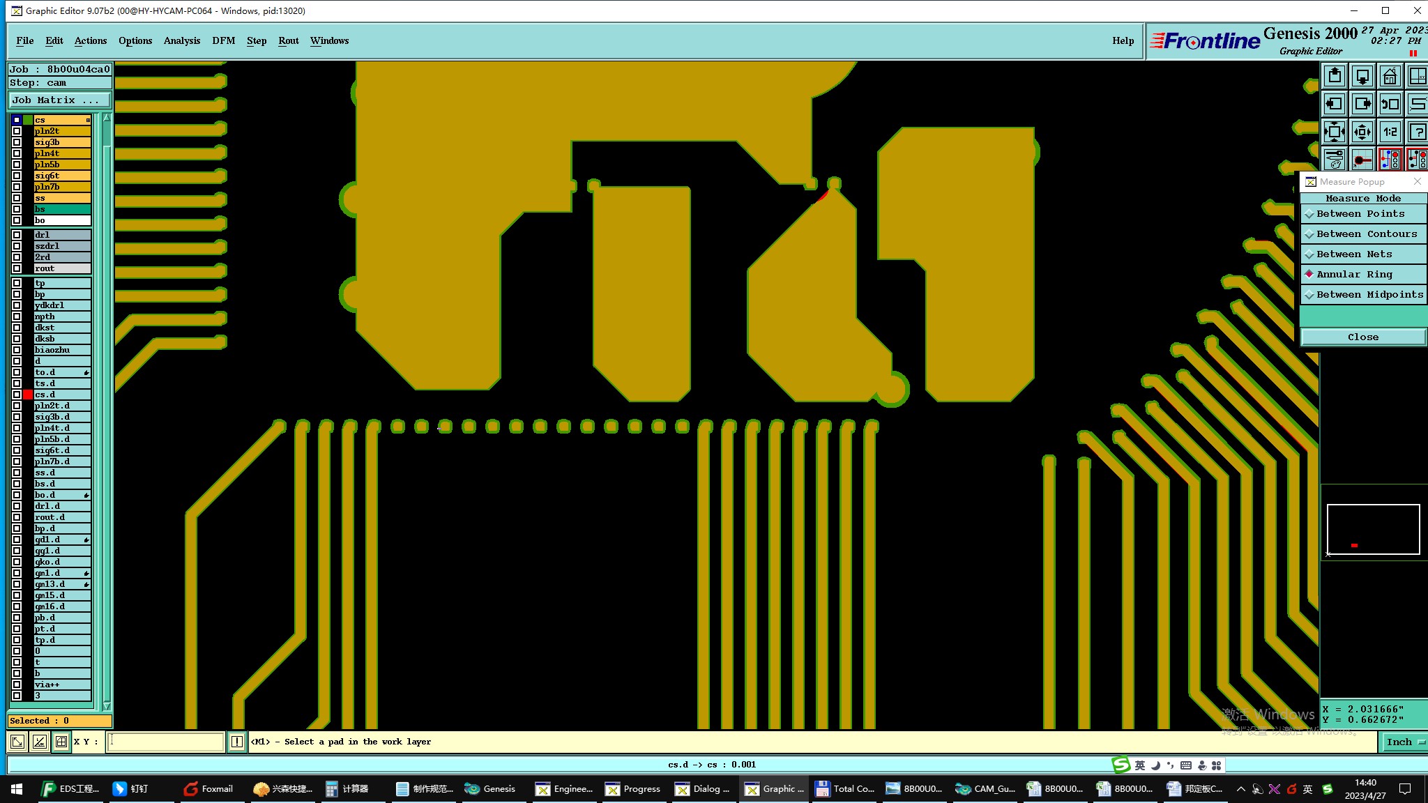1428x803 pixels.
Task: Click the question mark help icon
Action: pos(1418,132)
